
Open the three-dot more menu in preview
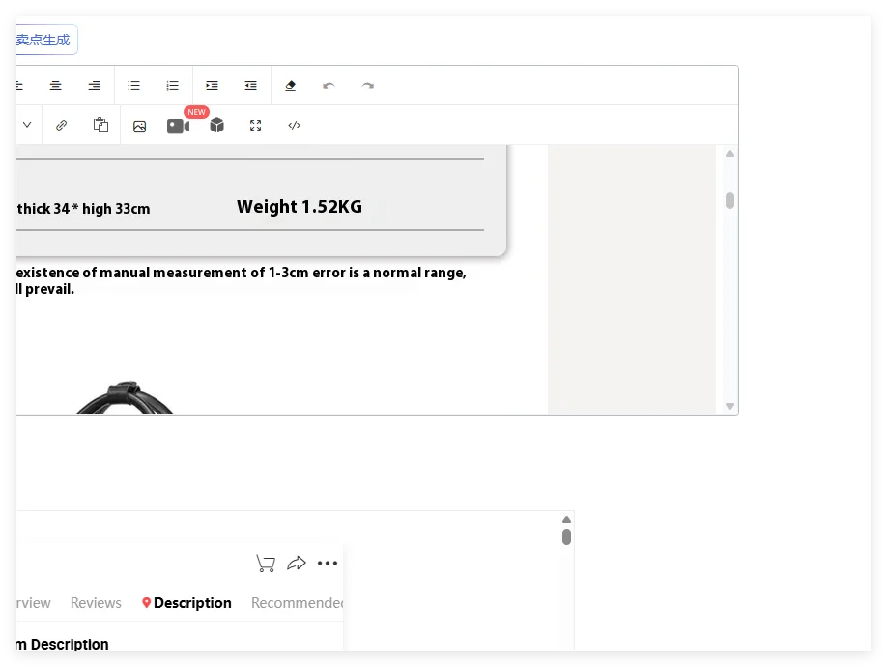(x=328, y=563)
